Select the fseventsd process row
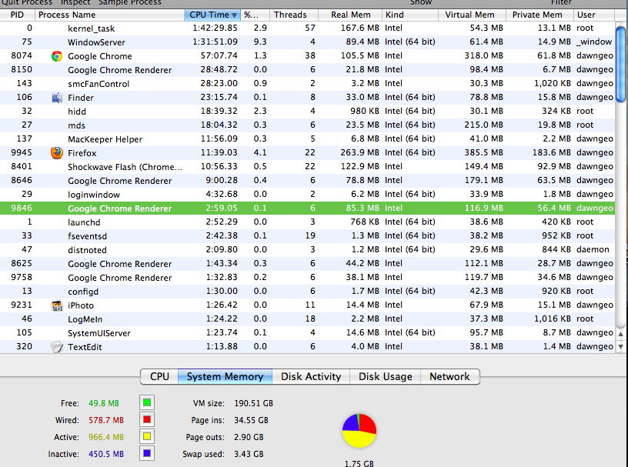The width and height of the screenshot is (628, 467). 307,236
